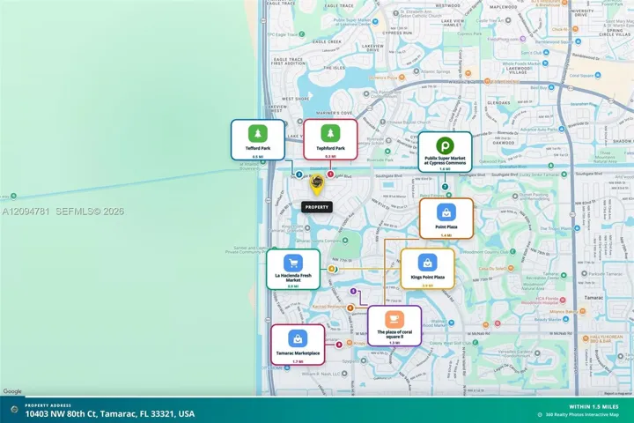Click the Castle Tree Art gray pin
The width and height of the screenshot is (634, 423).
pos(508,20)
